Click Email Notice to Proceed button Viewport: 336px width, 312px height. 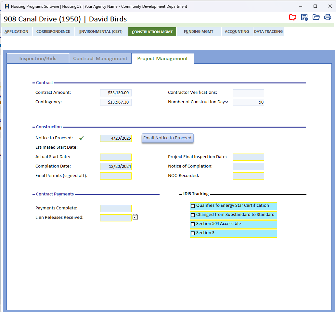point(168,138)
